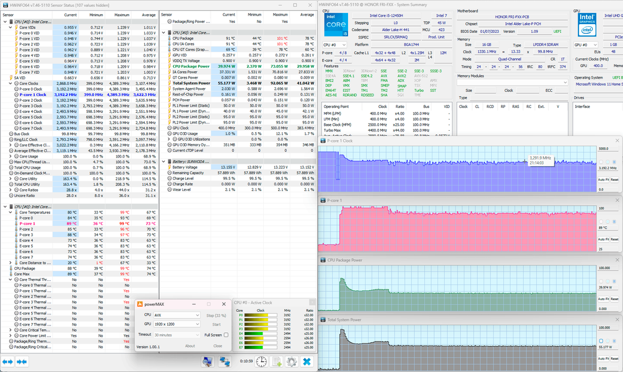Close the sensor window using the blue X icon
623x372 pixels.
[307, 361]
